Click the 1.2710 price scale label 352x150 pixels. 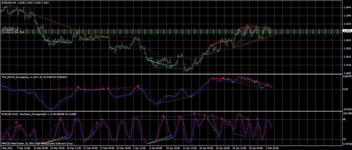(x=347, y=65)
